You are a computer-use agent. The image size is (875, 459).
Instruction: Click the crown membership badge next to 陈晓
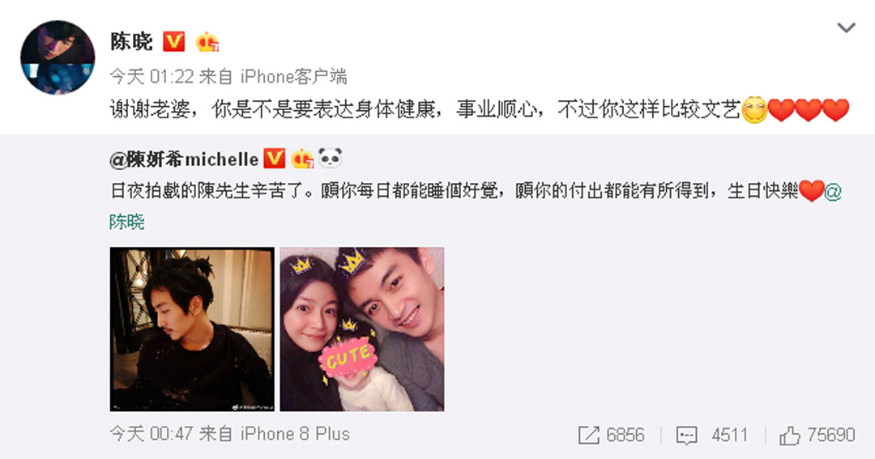(207, 42)
